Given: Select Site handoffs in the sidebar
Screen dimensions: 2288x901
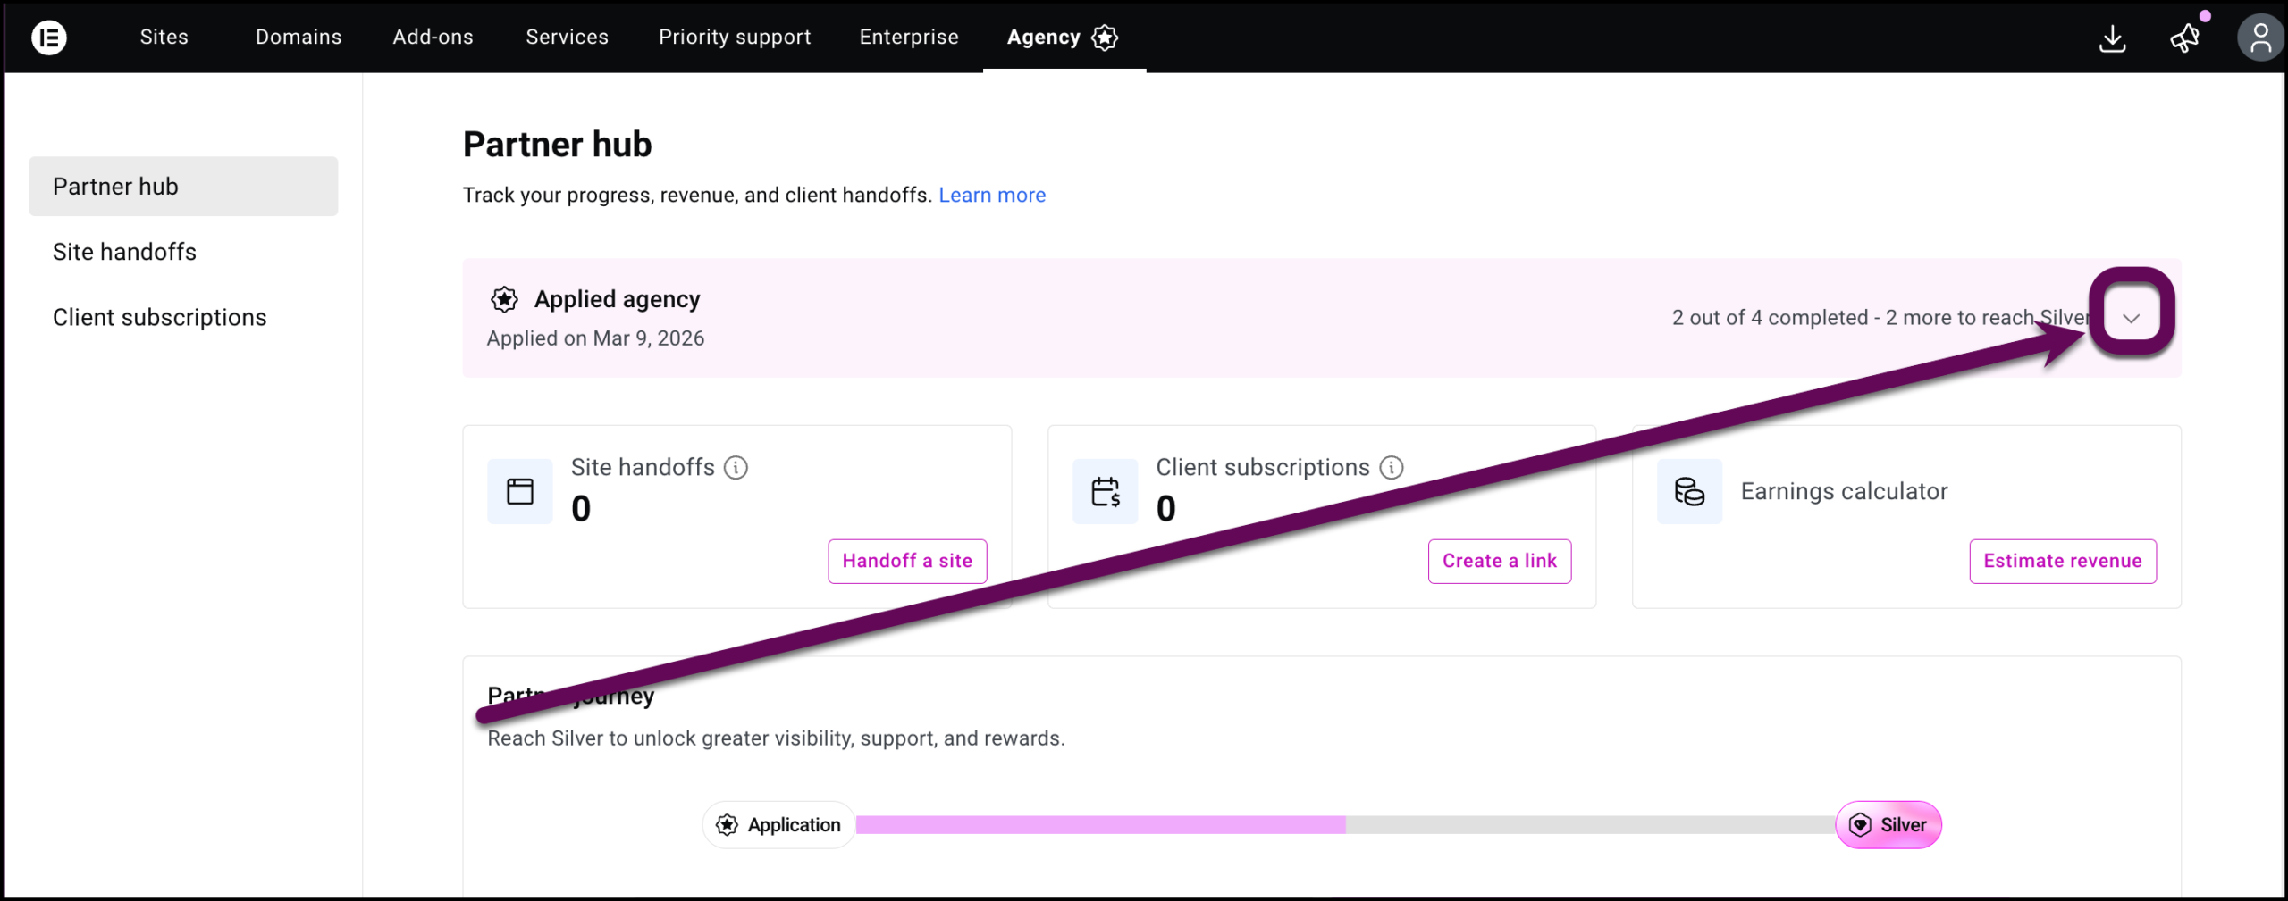Looking at the screenshot, I should click(x=124, y=252).
